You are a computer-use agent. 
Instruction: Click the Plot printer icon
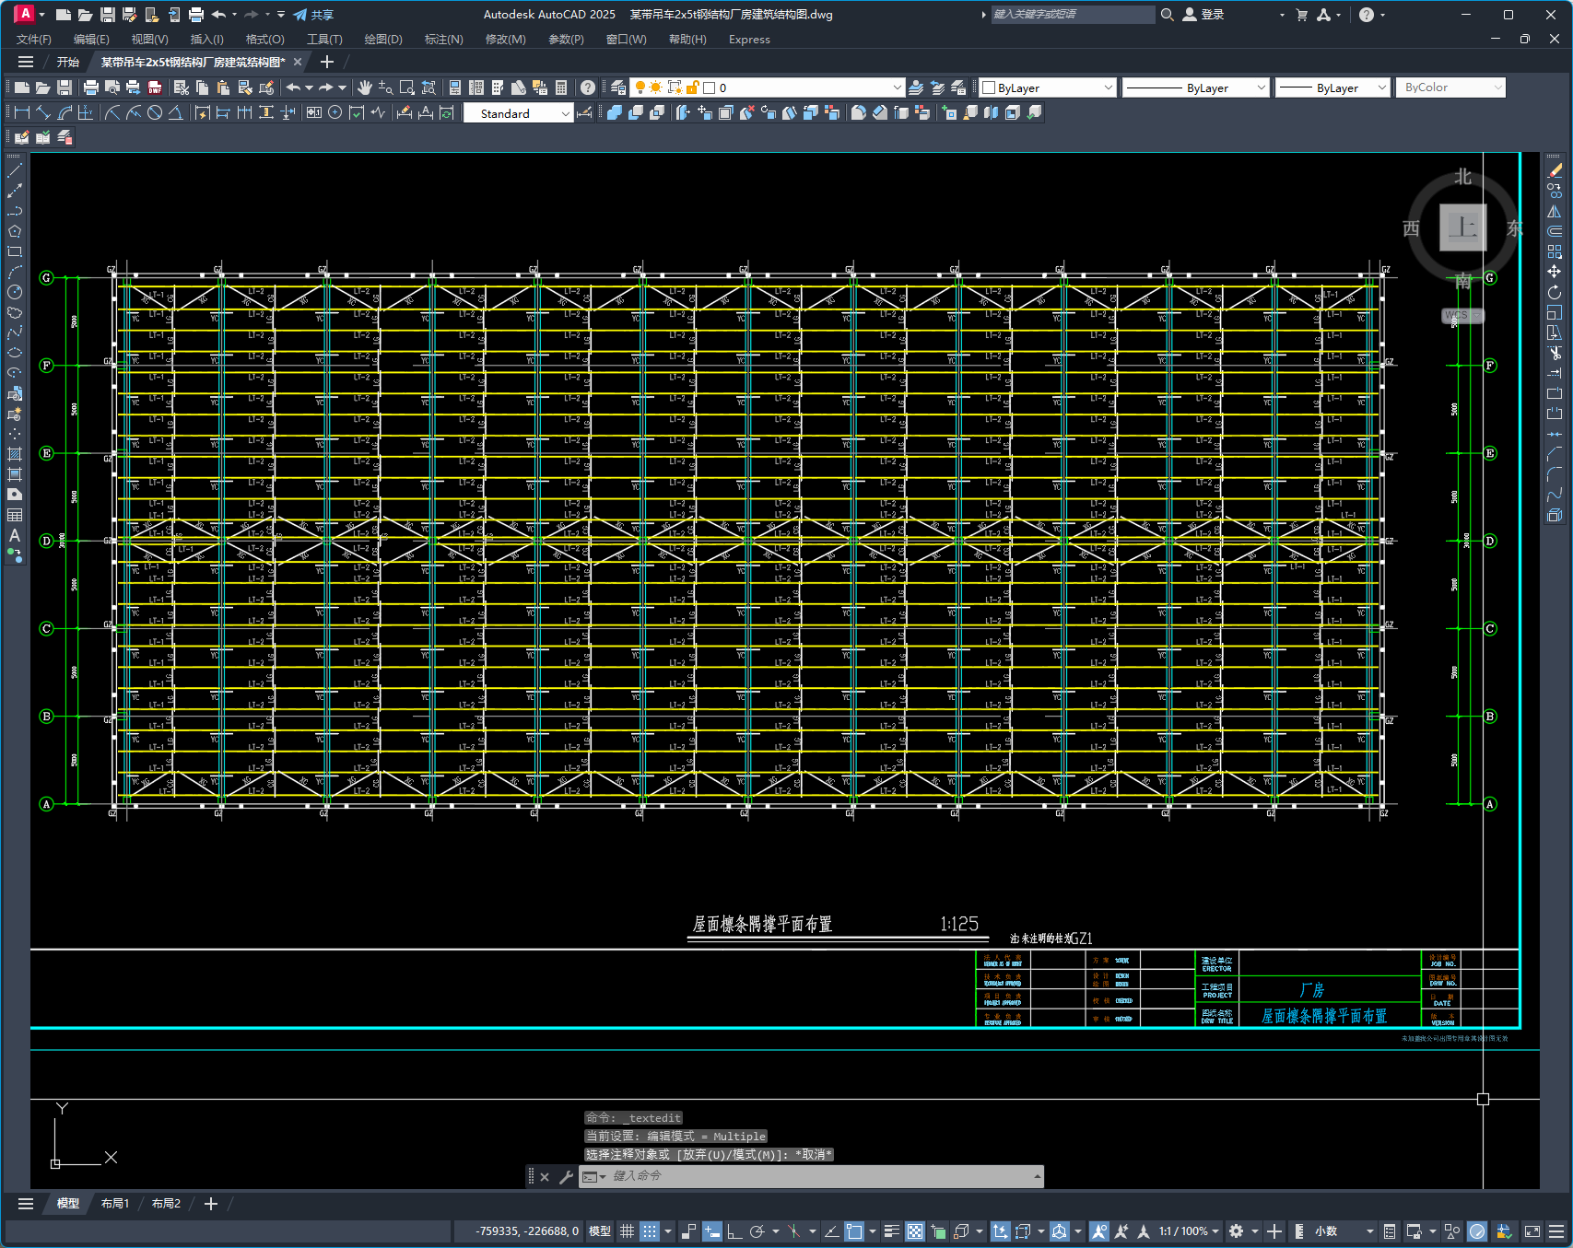coord(90,87)
